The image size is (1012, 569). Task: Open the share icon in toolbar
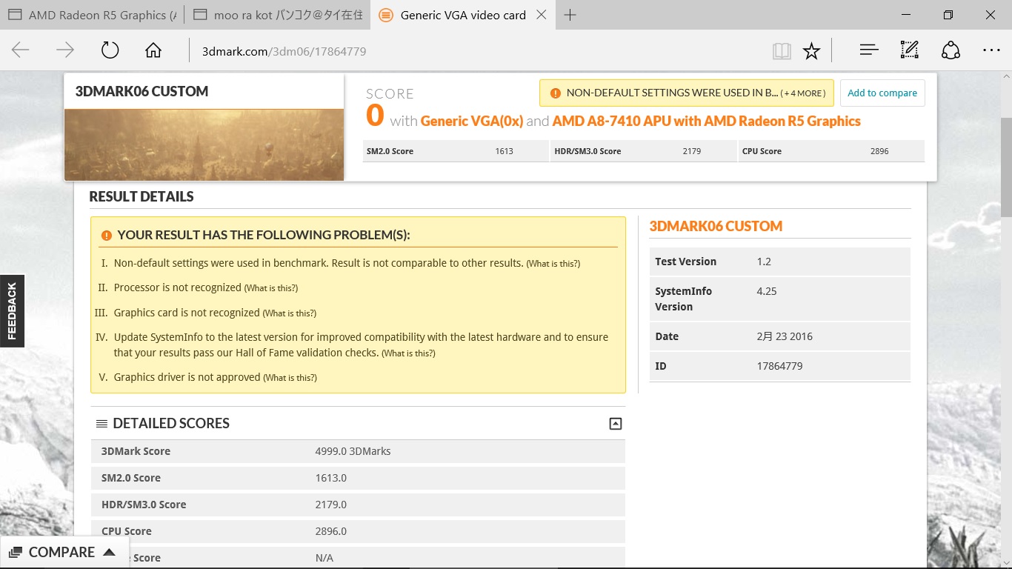pos(951,50)
